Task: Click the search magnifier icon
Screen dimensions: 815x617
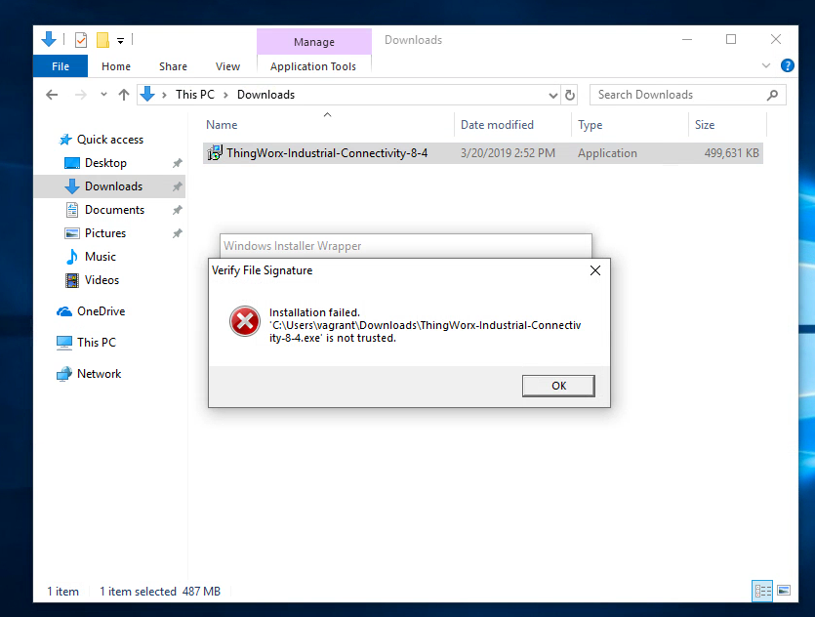Action: (772, 95)
